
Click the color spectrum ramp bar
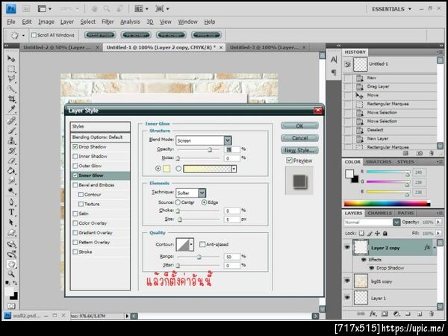[387, 203]
